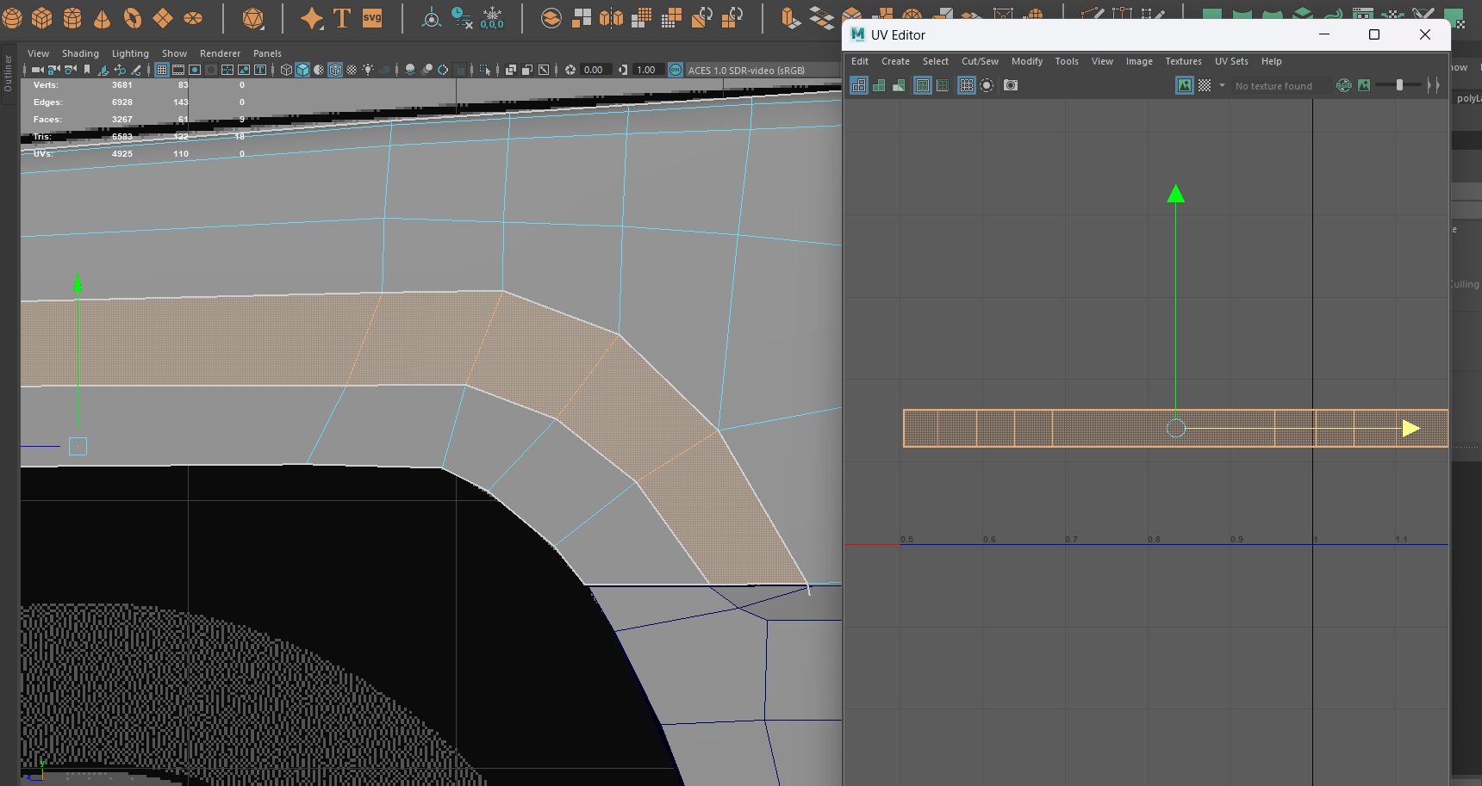Viewport: 1482px width, 786px height.
Task: Open the ACES 1.0 SDR-video view transform dropdown
Action: 746,70
